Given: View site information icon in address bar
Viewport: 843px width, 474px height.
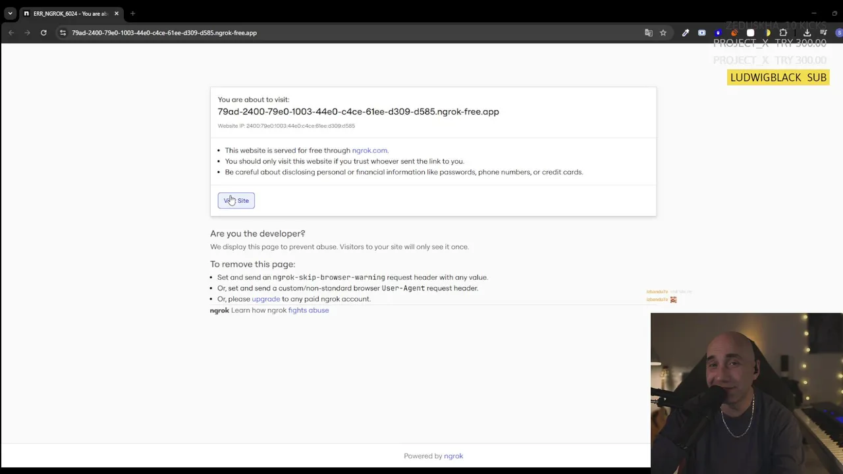Looking at the screenshot, I should pos(63,33).
